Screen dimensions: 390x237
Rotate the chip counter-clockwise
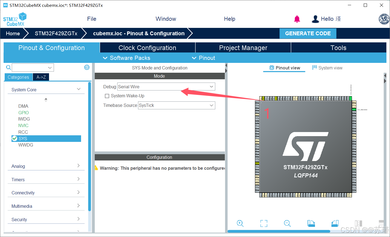[x=335, y=223]
